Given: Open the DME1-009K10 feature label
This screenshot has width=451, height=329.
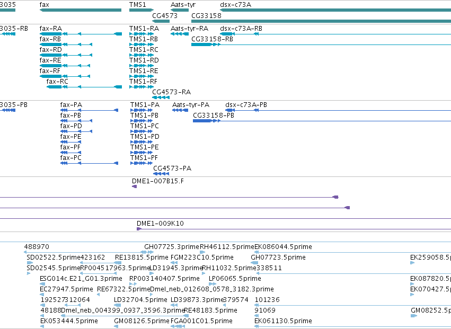Looking at the screenshot, I should tap(160, 224).
